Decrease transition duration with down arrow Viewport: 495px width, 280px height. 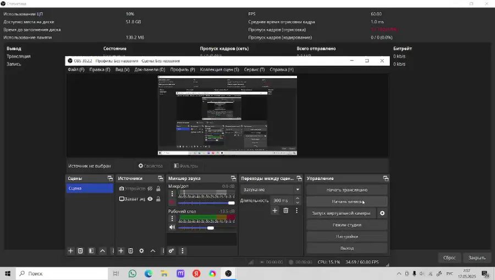coord(297,203)
